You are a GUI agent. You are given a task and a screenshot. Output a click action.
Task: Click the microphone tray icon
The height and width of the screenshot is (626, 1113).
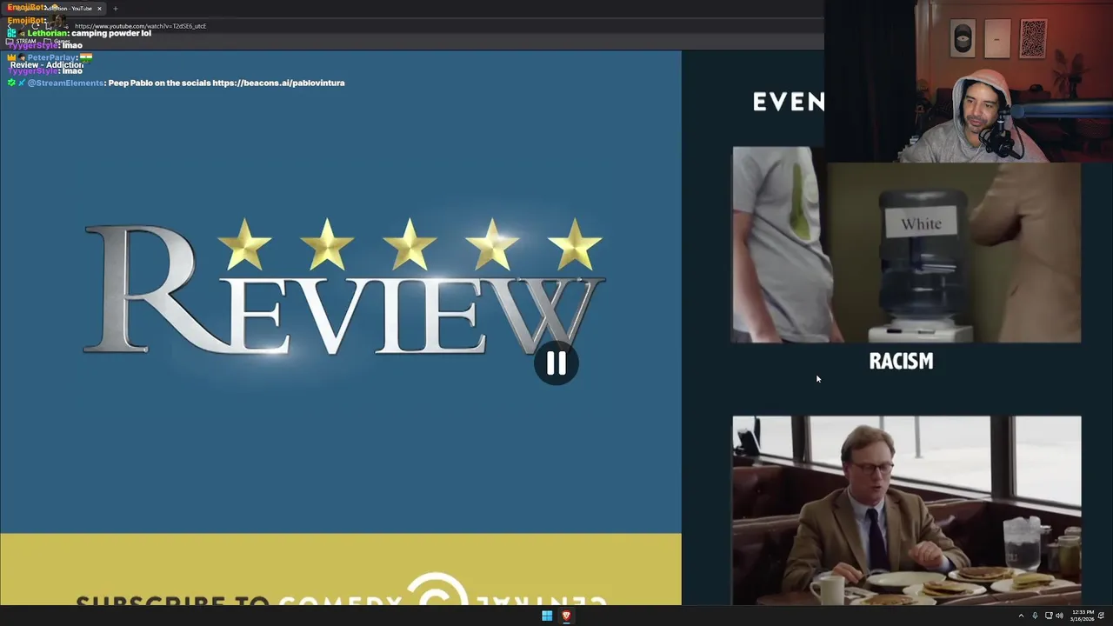point(1035,616)
